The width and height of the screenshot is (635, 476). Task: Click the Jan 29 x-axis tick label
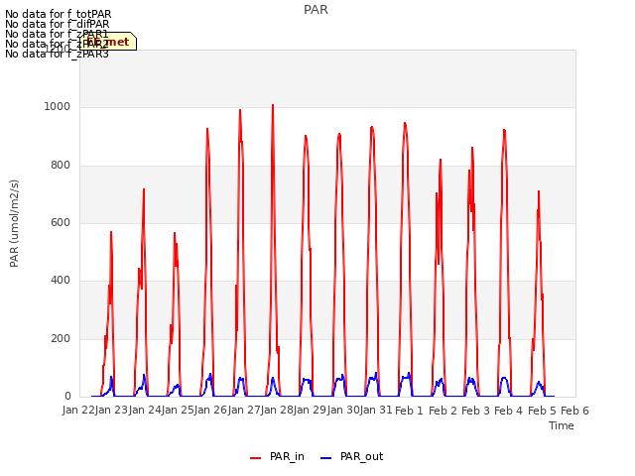click(x=310, y=411)
